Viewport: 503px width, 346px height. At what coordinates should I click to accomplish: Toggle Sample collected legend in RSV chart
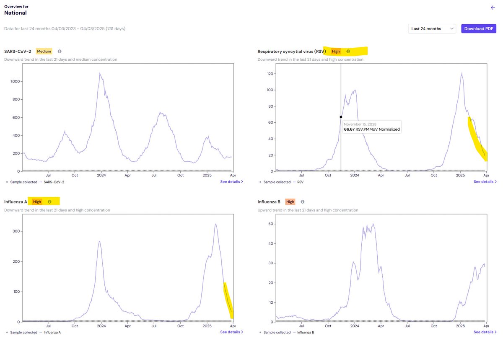275,182
